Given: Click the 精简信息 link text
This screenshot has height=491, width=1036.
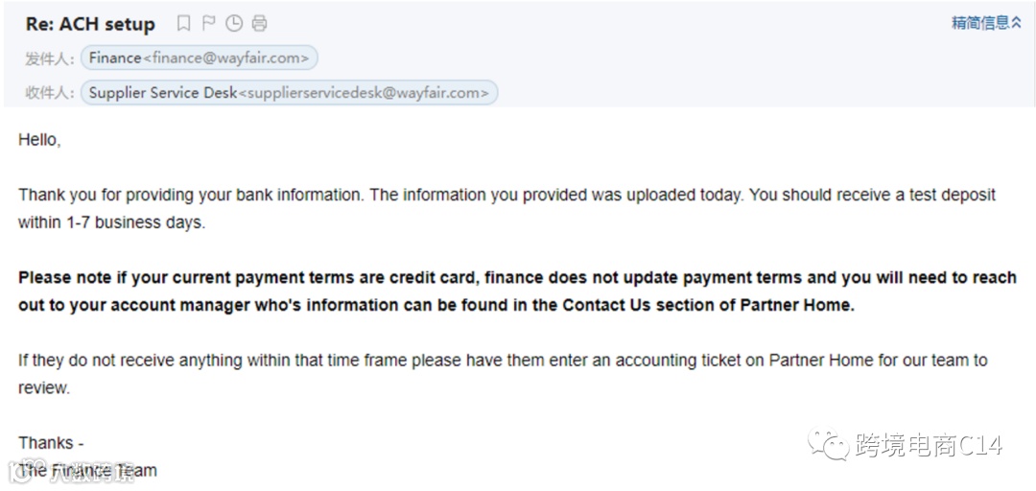Looking at the screenshot, I should [979, 23].
